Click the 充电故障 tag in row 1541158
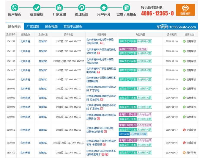208x158 pixels. pyautogui.click(x=142, y=49)
